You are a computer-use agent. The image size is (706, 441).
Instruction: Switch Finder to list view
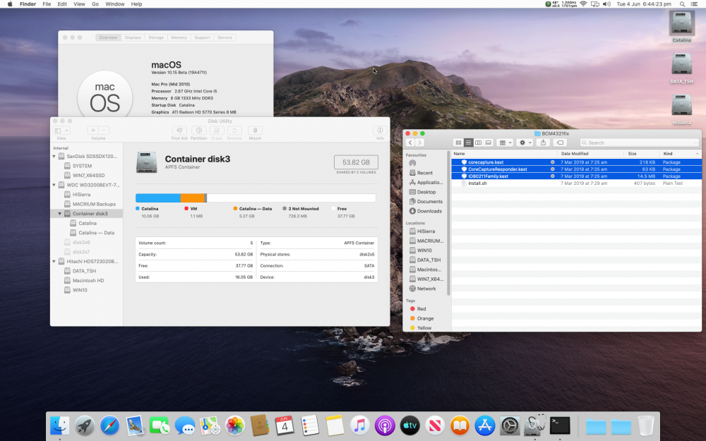pyautogui.click(x=468, y=143)
